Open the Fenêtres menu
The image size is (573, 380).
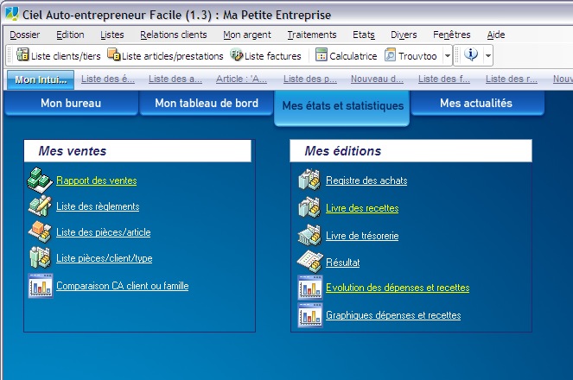tap(452, 35)
